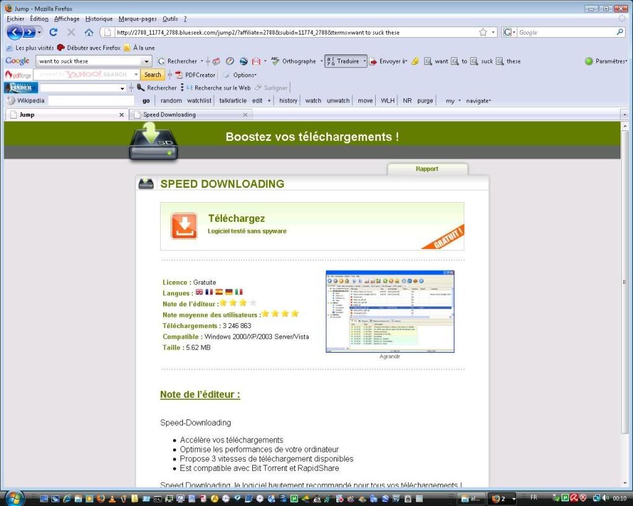Click the Firefox taskbar button
The height and width of the screenshot is (506, 633).
point(502,499)
